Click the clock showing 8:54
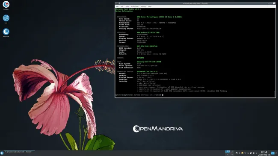Viewport: 278px width, 156px height. [264, 153]
